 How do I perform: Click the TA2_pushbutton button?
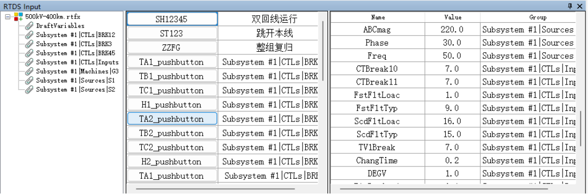point(172,119)
